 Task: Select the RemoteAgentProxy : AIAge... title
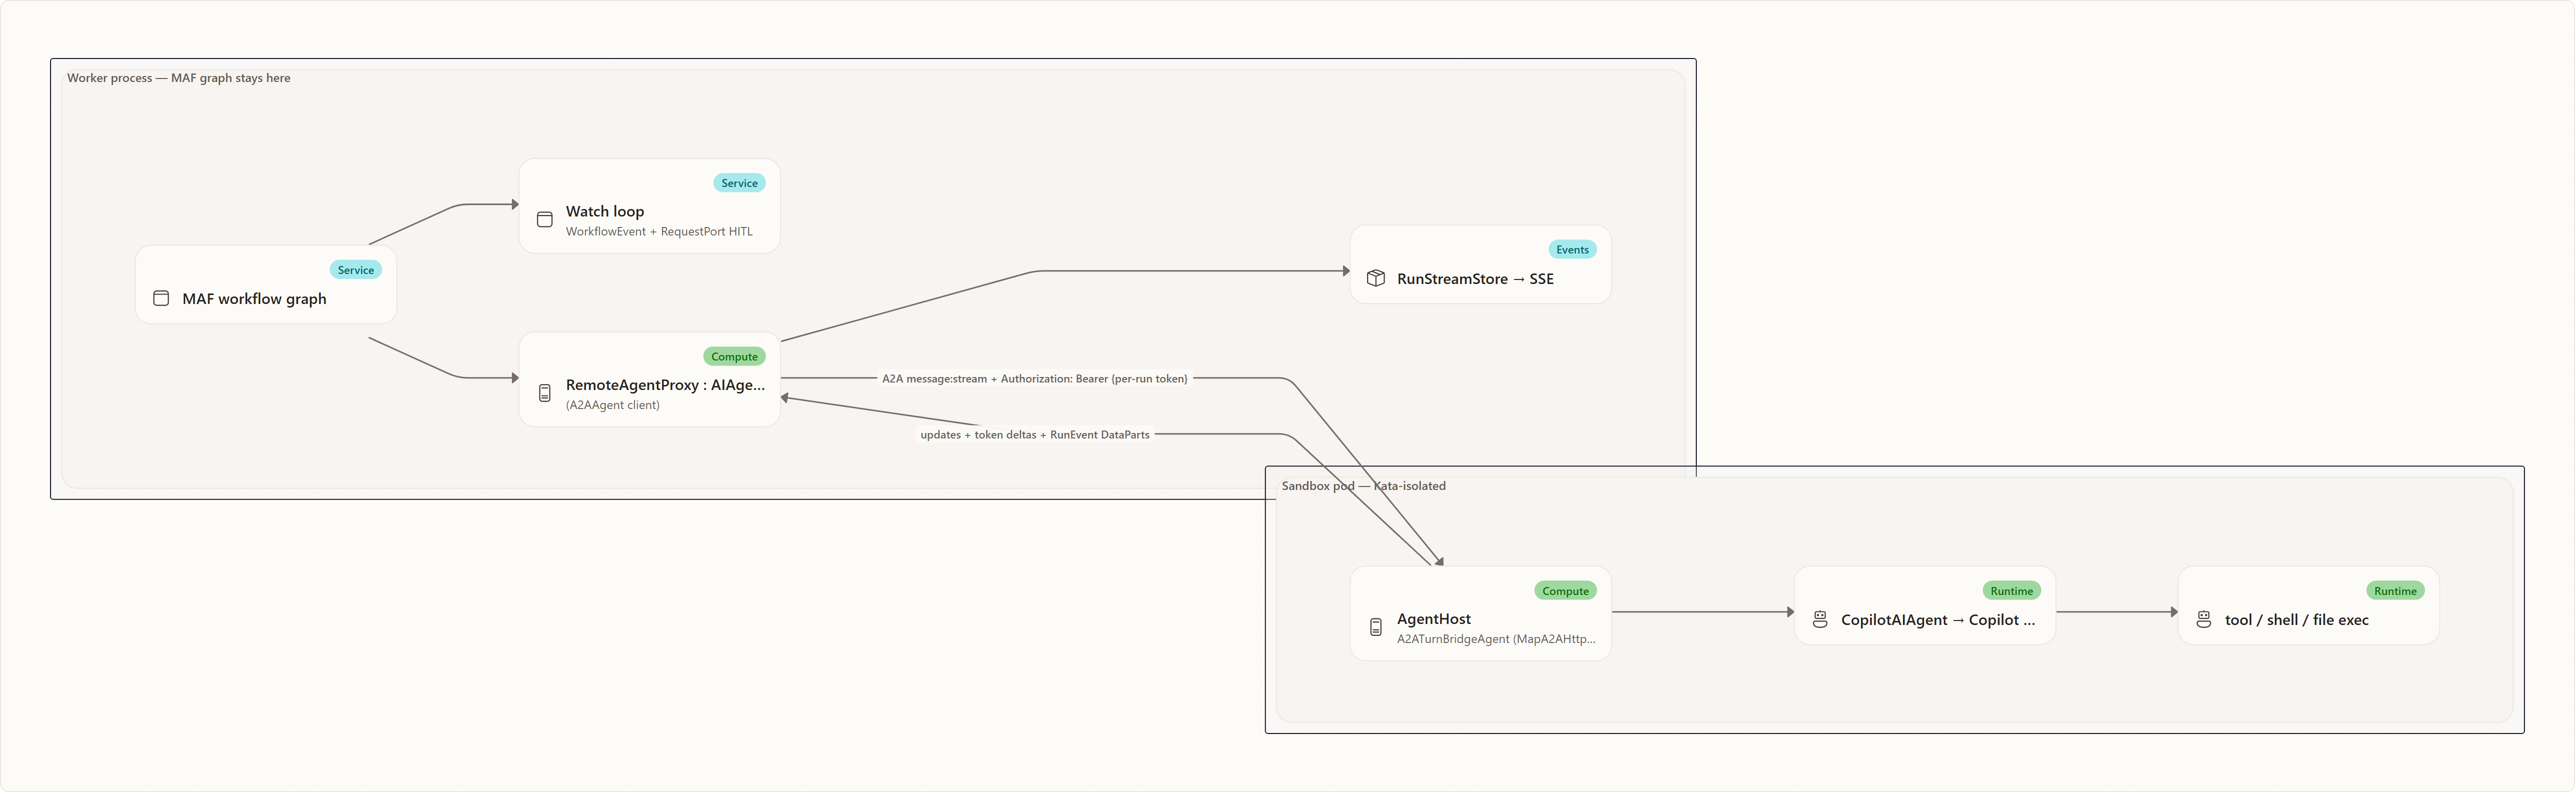665,385
